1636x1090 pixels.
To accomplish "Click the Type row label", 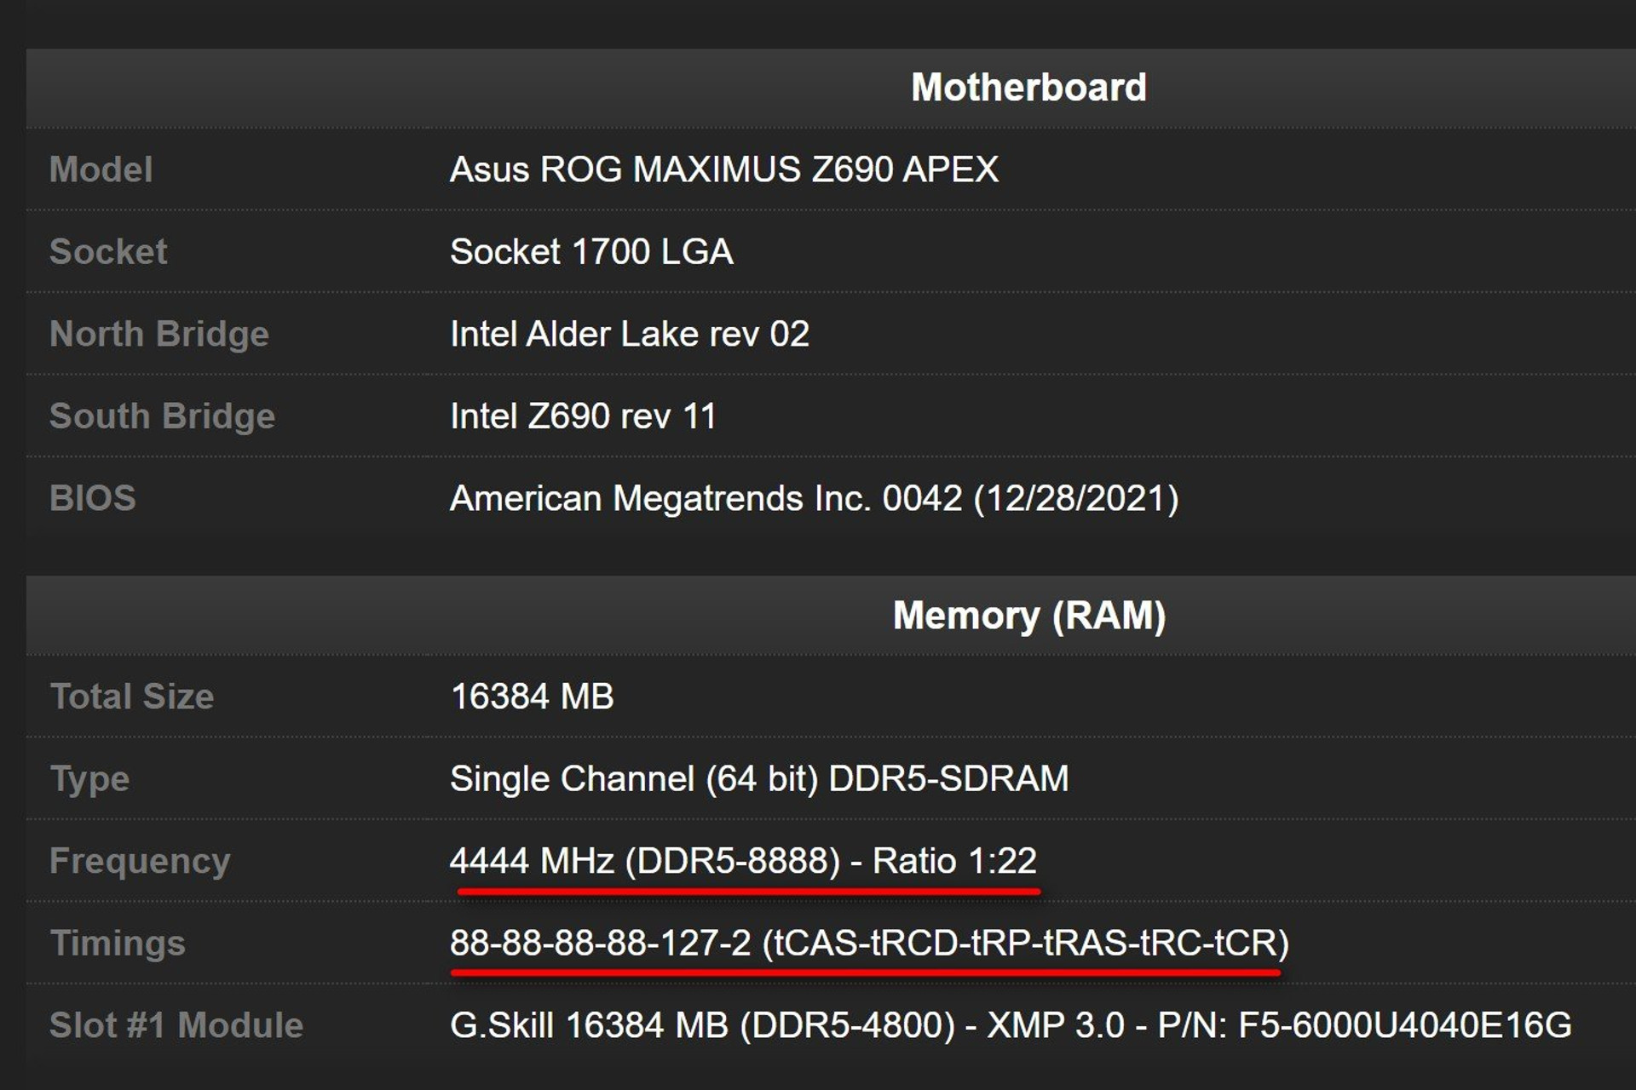I will [x=89, y=779].
